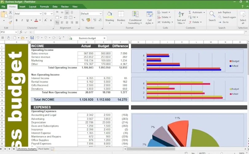Image resolution: width=249 pixels, height=154 pixels.
Task: Switch to the Insert ribbon tab
Action: (x=22, y=7)
